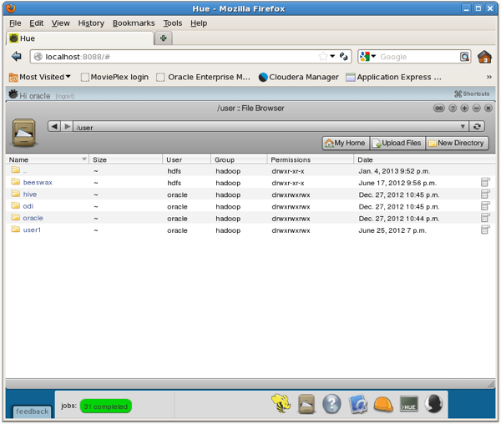Open the beeswax folder link

tap(38, 182)
